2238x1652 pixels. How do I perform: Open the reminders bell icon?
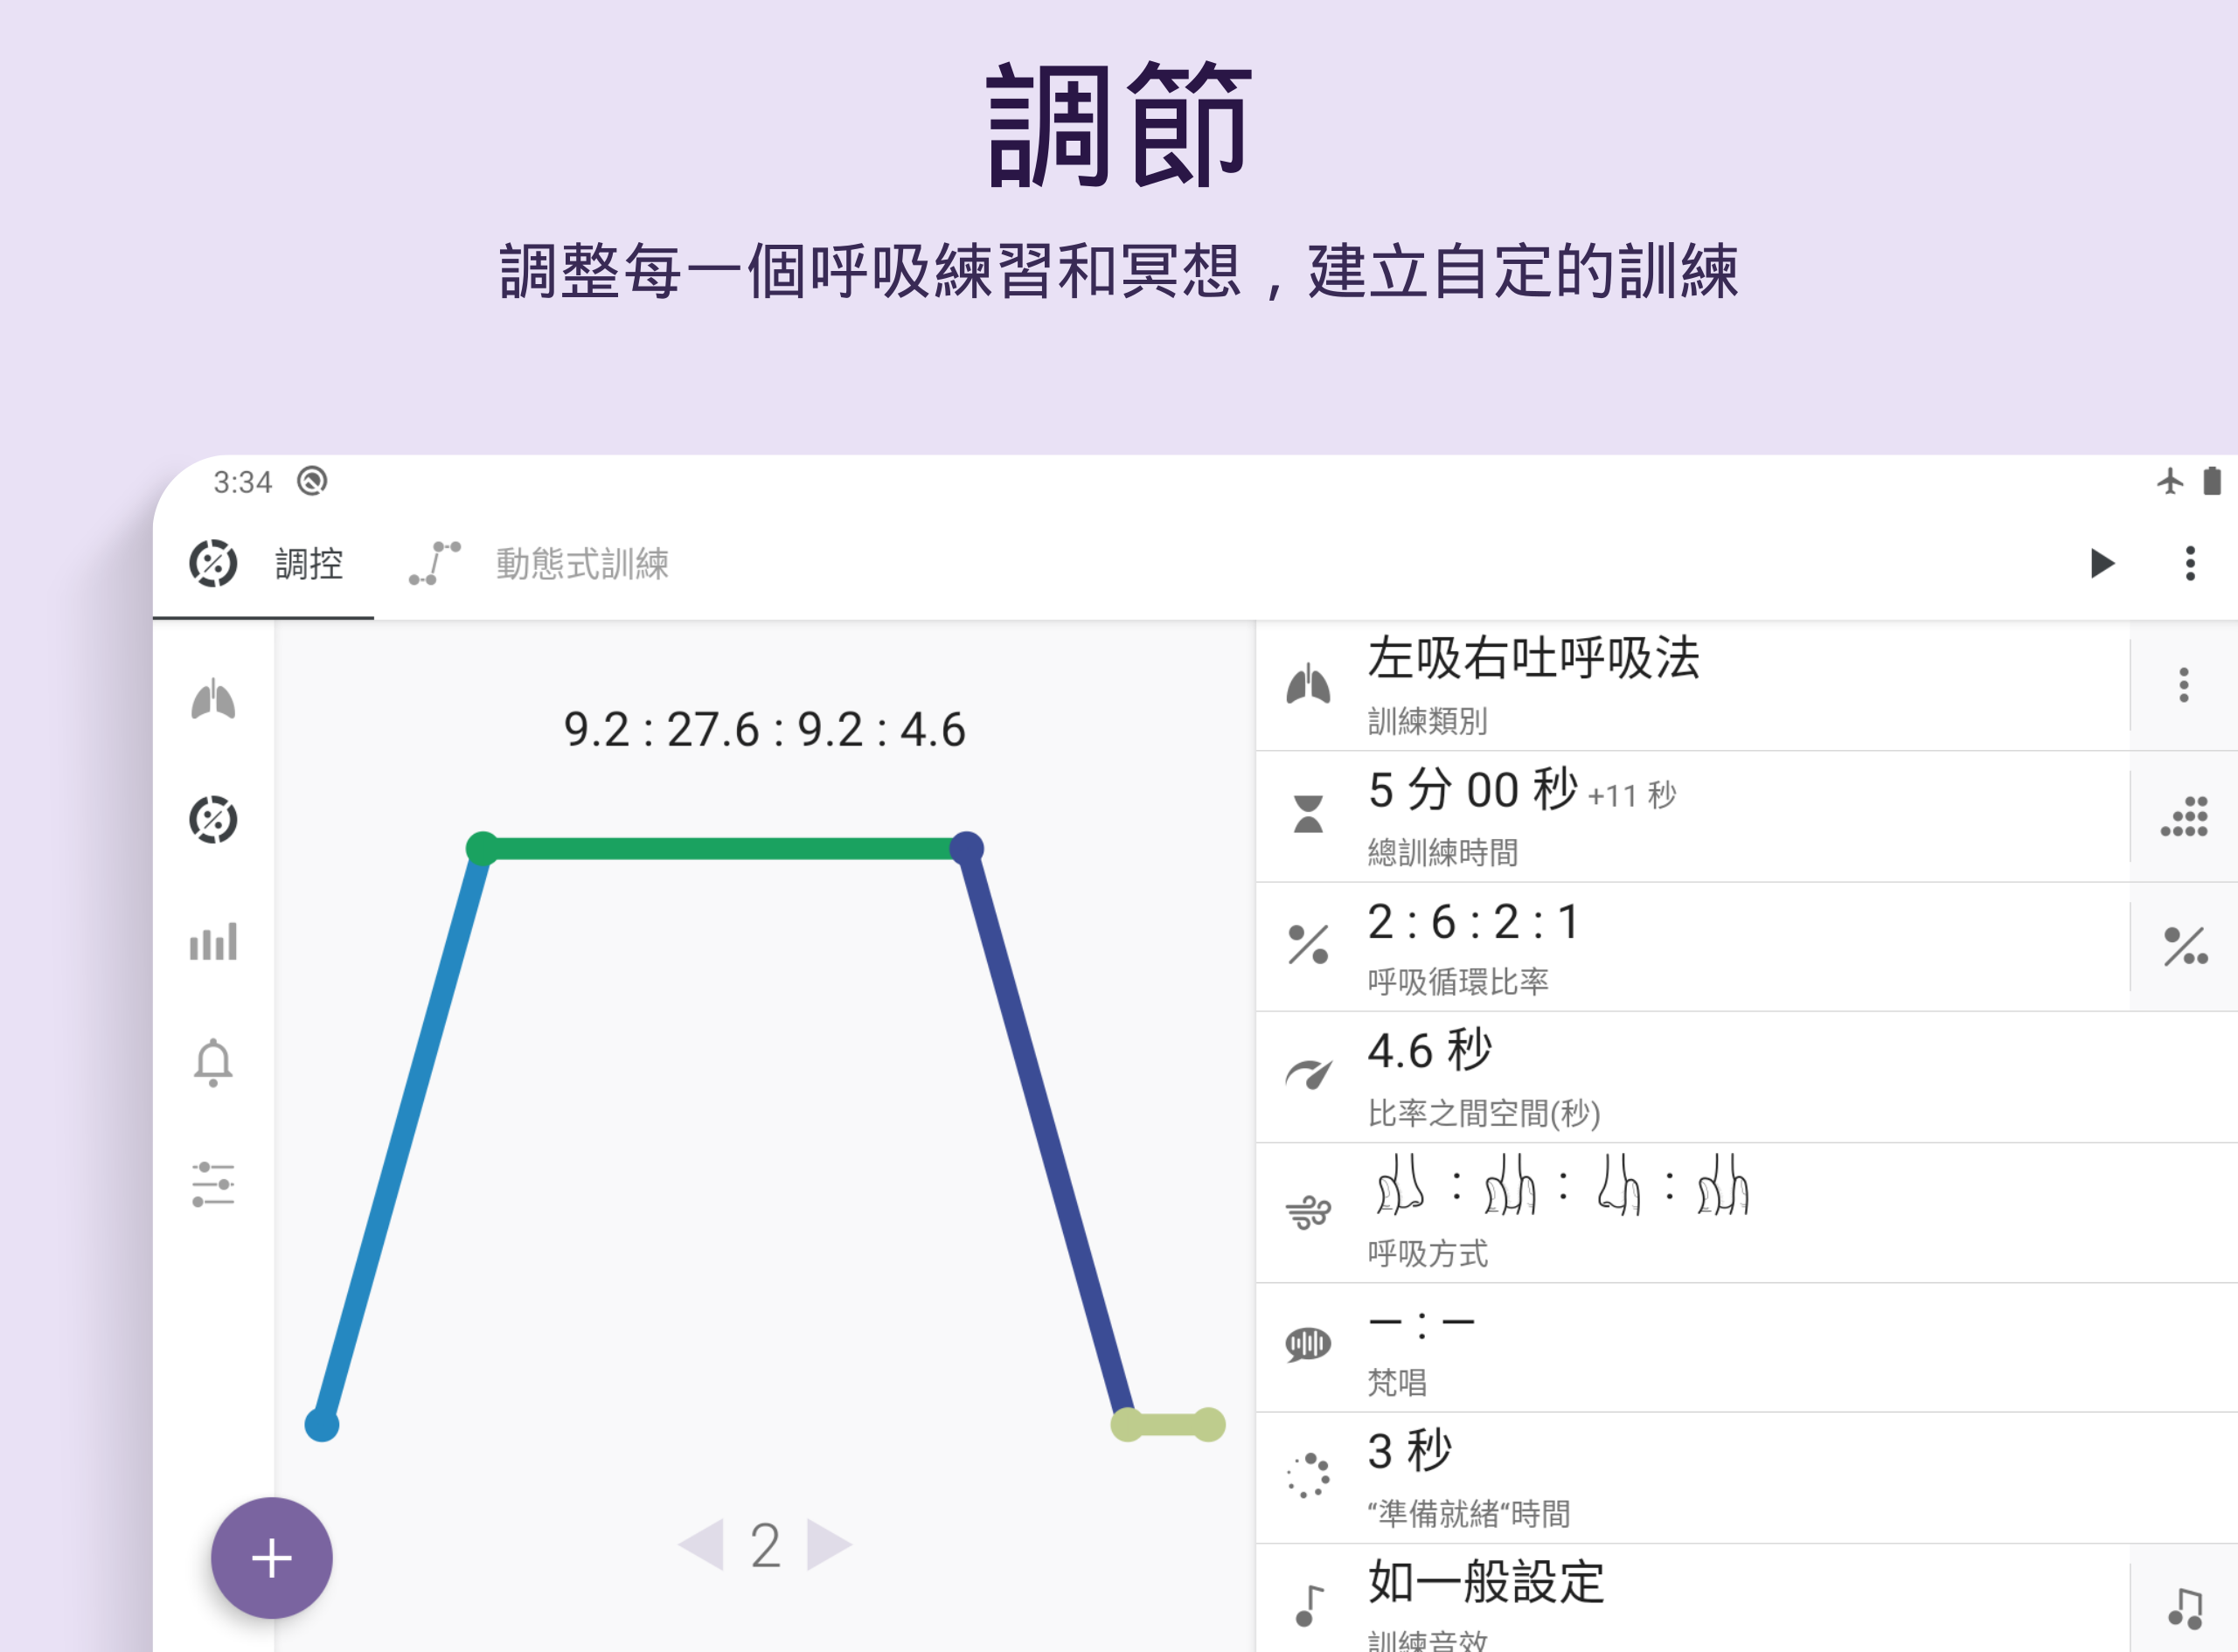click(x=213, y=1063)
